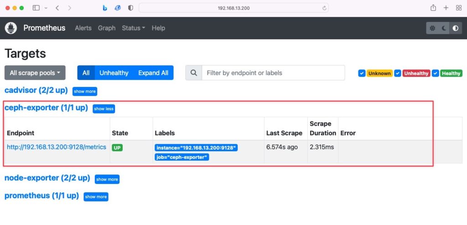Screen dimensions: 467x225
Task: Open the ceph-exporter (1/1 up) pool link
Action: coord(46,108)
